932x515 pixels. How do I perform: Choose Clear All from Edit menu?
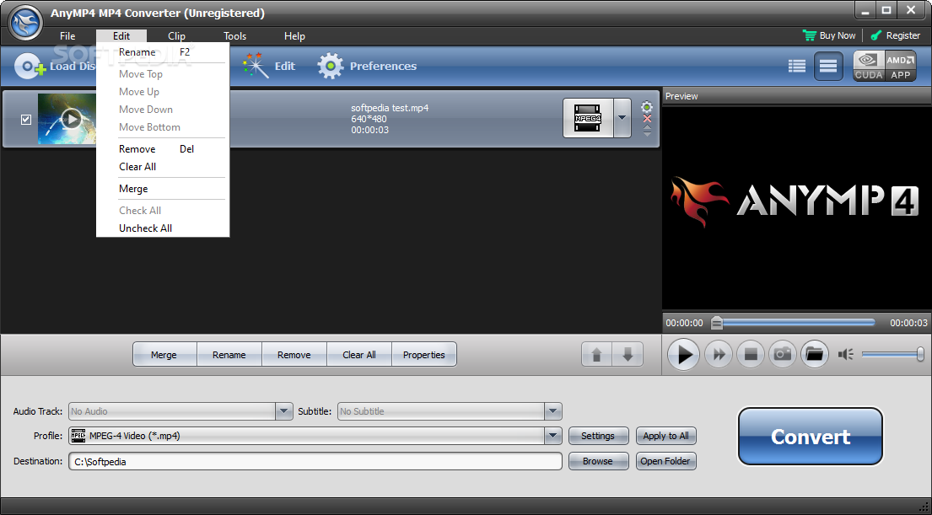[x=162, y=167]
